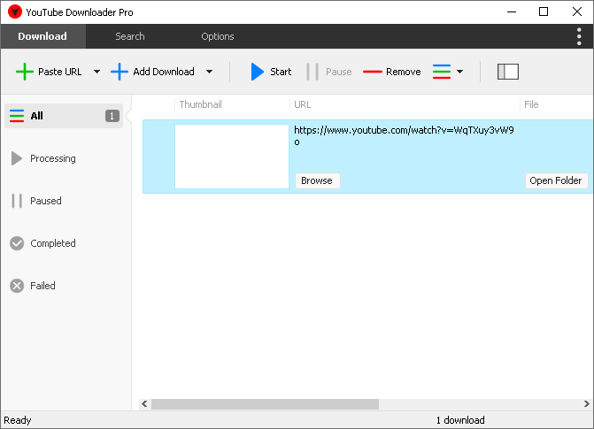Click the Browse button

(317, 180)
